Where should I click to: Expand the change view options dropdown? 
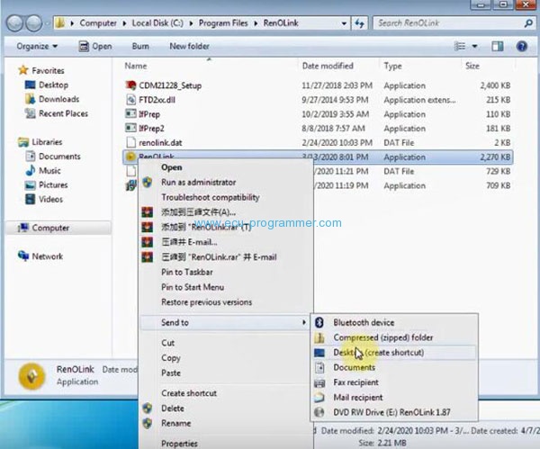coord(477,46)
